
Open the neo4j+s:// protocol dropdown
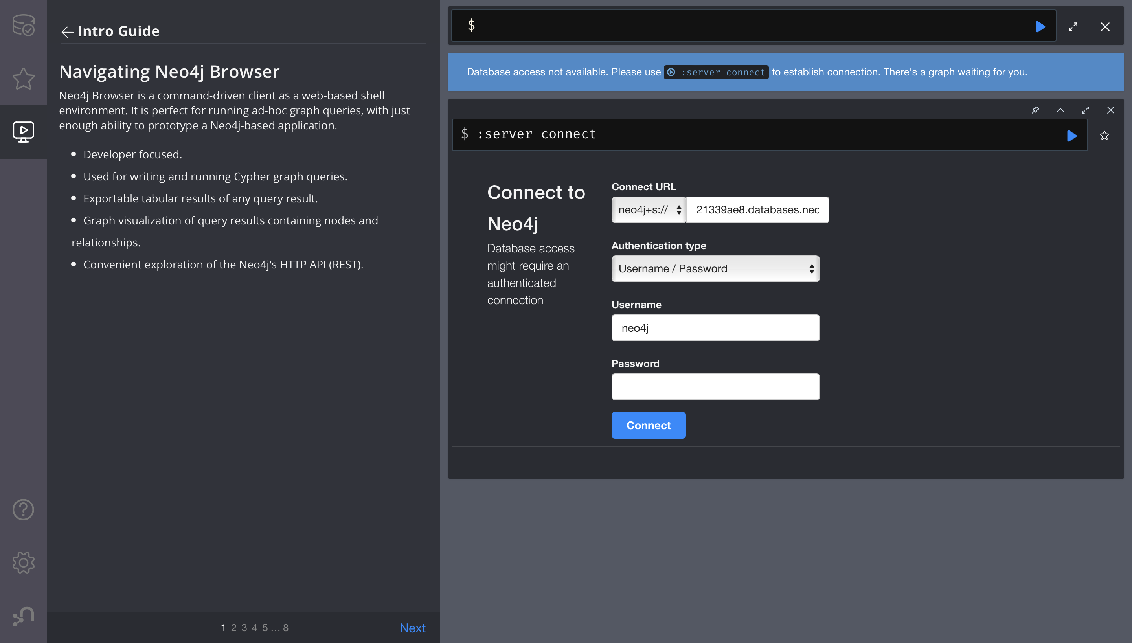(649, 210)
